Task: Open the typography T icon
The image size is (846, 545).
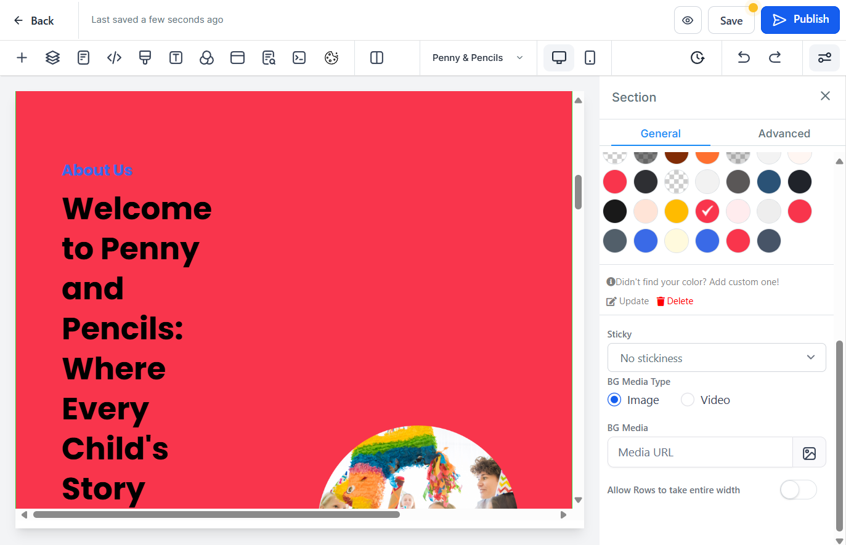Action: [176, 58]
